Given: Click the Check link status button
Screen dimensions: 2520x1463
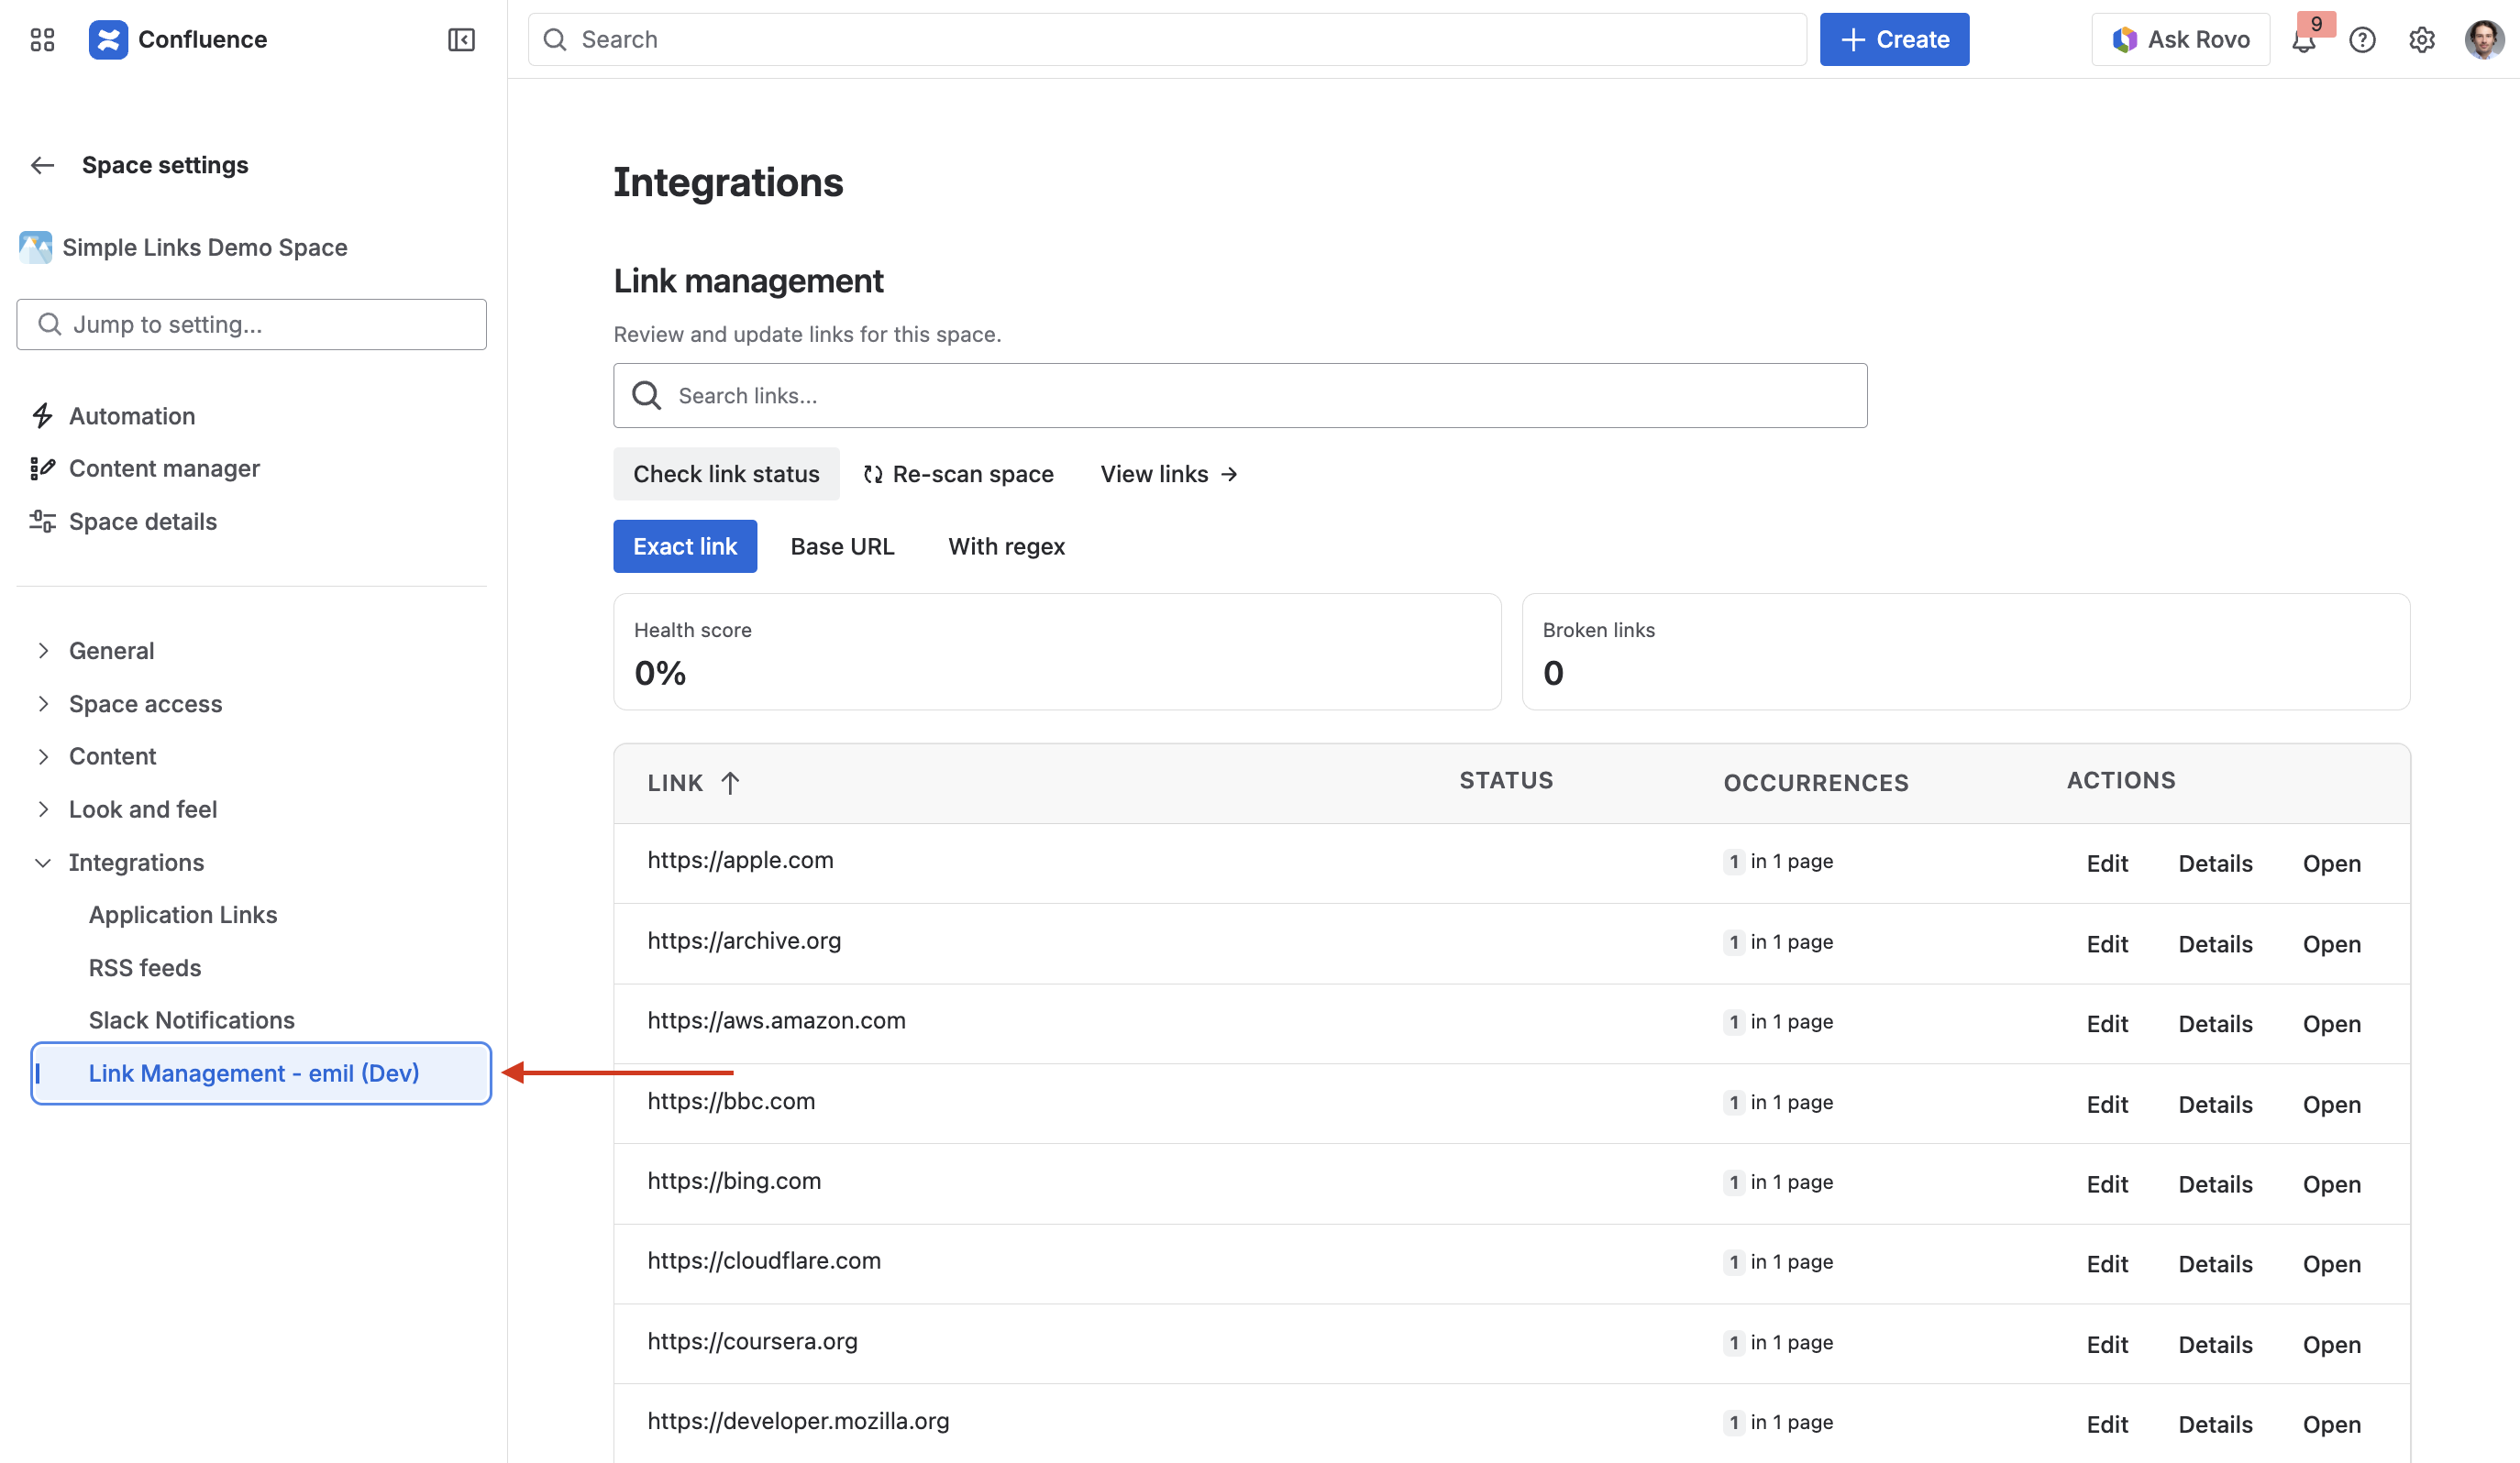Looking at the screenshot, I should (726, 474).
